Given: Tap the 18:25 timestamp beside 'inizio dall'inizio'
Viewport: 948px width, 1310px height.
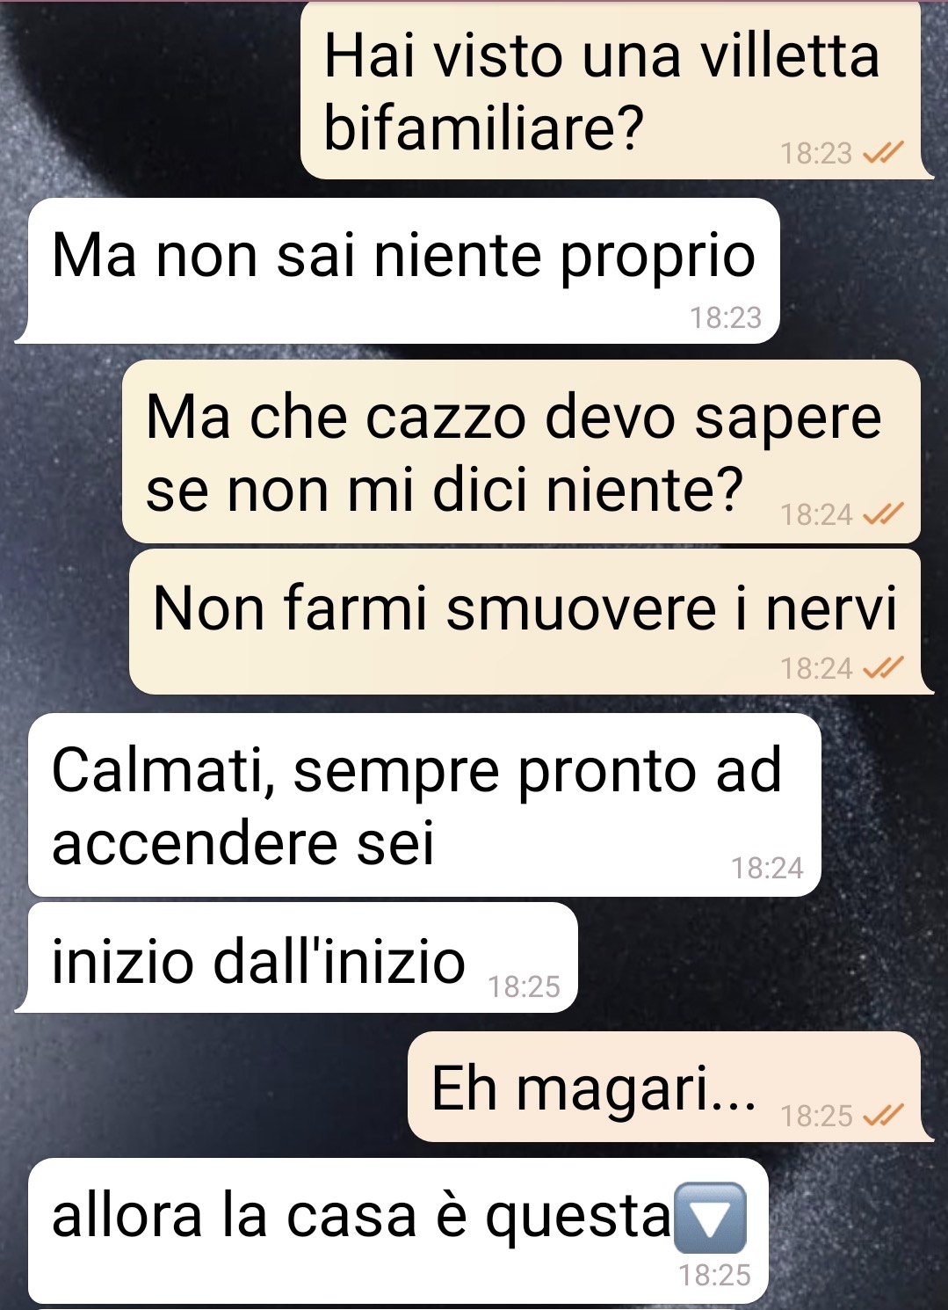Looking at the screenshot, I should (524, 987).
